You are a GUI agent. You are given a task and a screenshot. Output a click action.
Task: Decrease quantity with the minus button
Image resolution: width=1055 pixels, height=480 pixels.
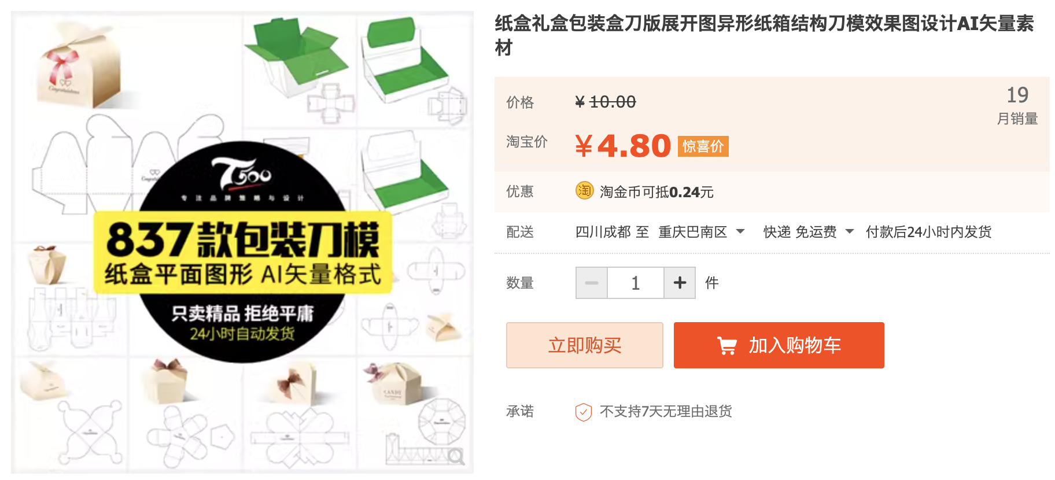(592, 283)
